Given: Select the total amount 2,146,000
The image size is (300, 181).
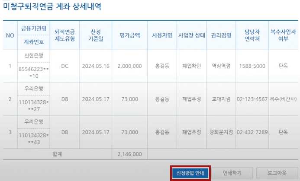Looking at the screenshot, I should coord(130,154).
